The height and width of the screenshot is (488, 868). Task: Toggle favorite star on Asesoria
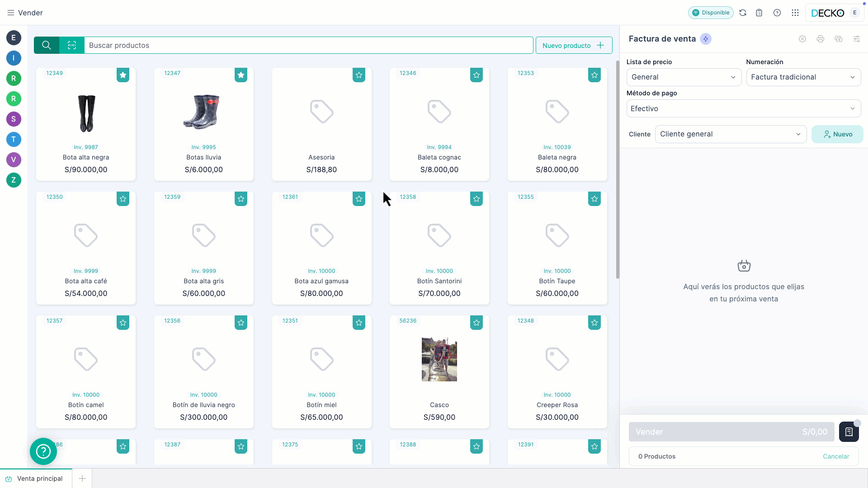coord(359,75)
